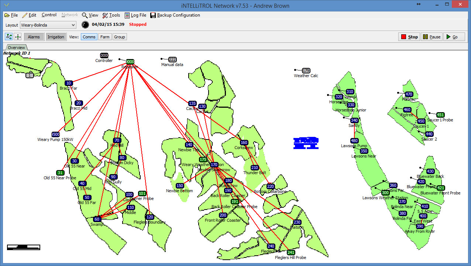Select node 30 Old 55 Near
This screenshot has width=471, height=266.
click(x=75, y=161)
